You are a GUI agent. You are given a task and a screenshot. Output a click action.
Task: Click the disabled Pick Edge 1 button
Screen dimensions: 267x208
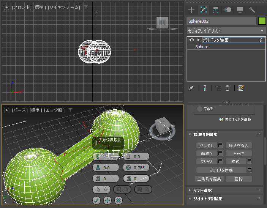click(x=122, y=189)
